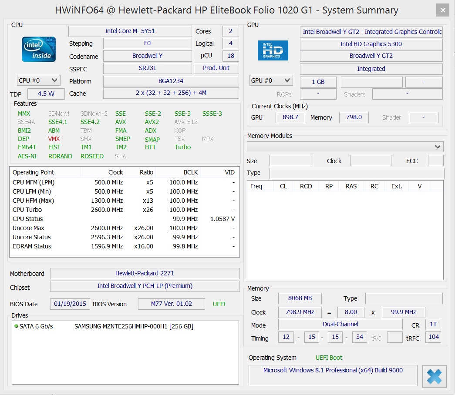455x395 pixels.
Task: Click the Codename value "Broadwell Y"
Action: coord(148,56)
